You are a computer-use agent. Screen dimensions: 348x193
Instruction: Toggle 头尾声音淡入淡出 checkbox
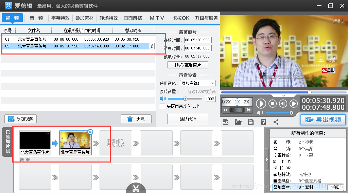(x=162, y=106)
